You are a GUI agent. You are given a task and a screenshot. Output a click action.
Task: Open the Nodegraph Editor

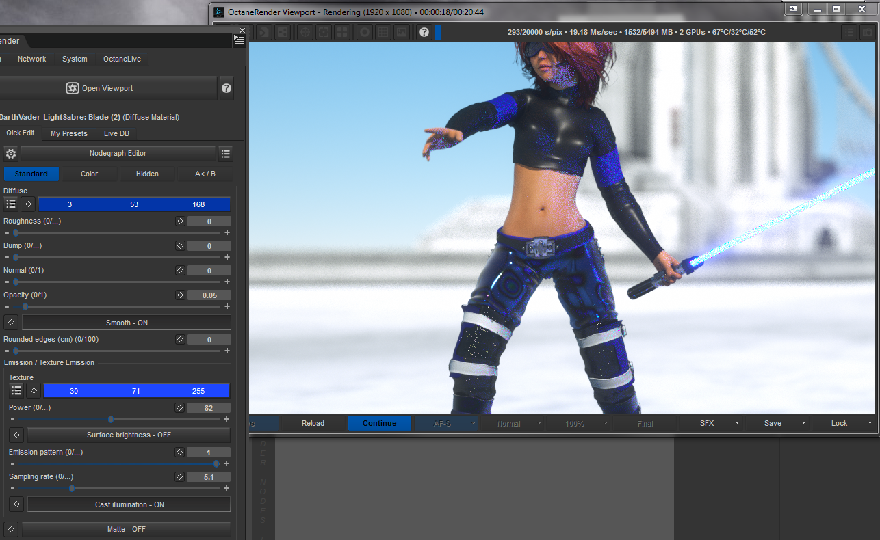pos(118,154)
